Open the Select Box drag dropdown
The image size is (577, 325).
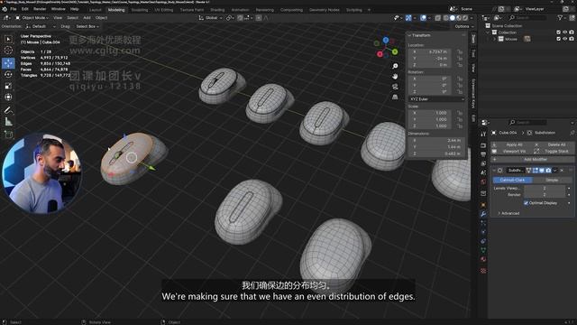click(87, 26)
